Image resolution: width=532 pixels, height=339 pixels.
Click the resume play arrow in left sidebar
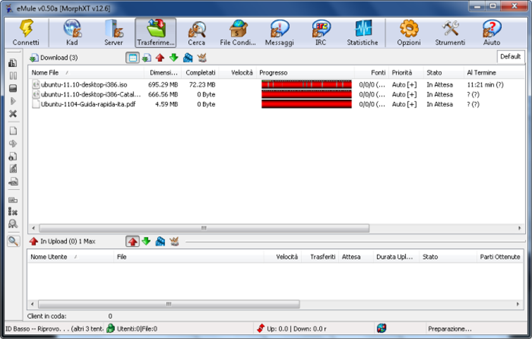point(13,101)
